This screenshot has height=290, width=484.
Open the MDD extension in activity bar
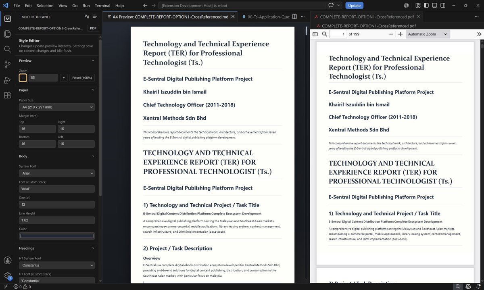tap(7, 19)
